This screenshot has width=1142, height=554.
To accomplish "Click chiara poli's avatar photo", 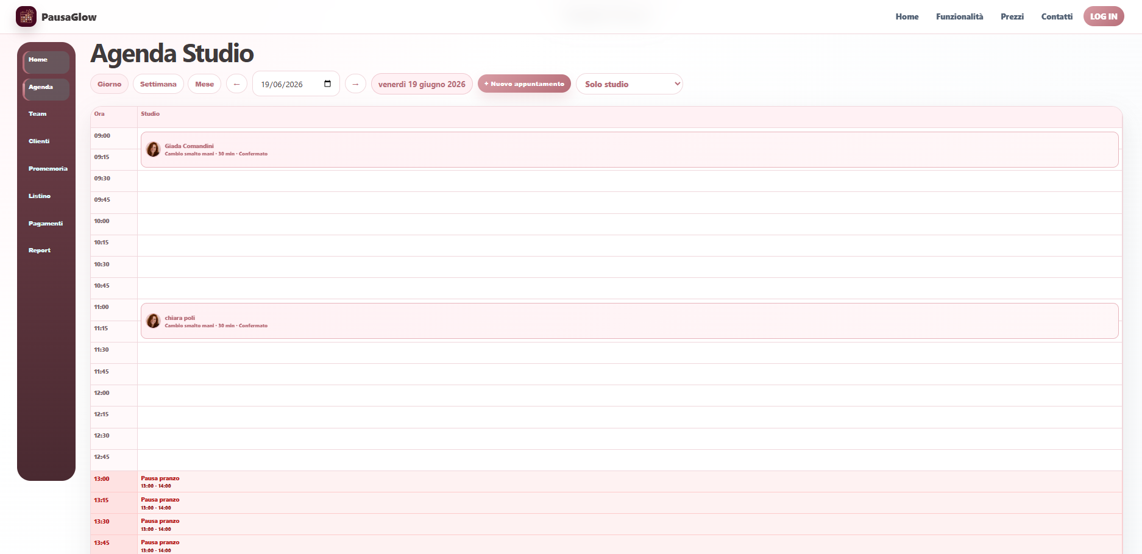I will point(154,321).
